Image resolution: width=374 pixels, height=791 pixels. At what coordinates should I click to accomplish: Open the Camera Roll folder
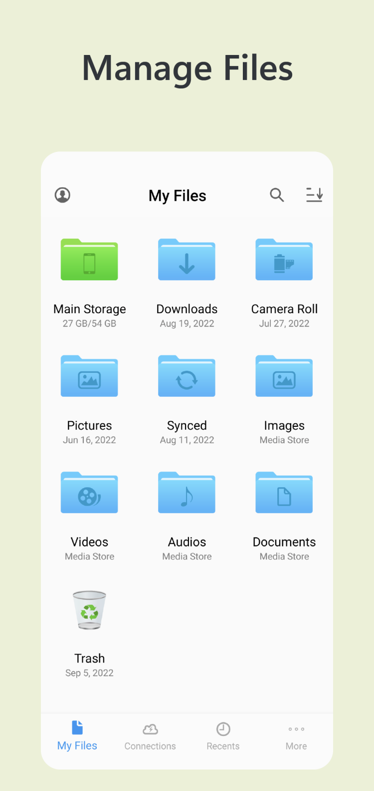tap(284, 260)
